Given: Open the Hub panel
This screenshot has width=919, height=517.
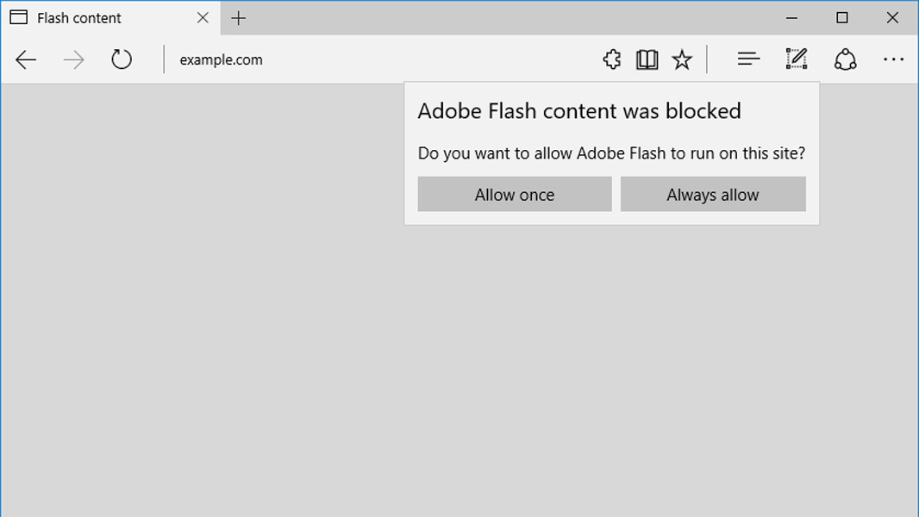Looking at the screenshot, I should tap(748, 59).
